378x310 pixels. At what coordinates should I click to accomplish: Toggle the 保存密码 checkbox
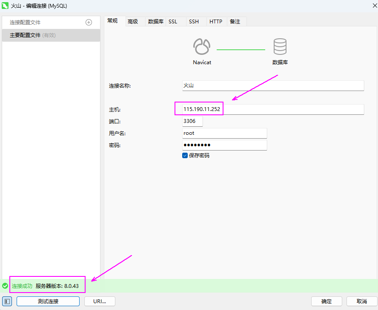[x=185, y=156]
